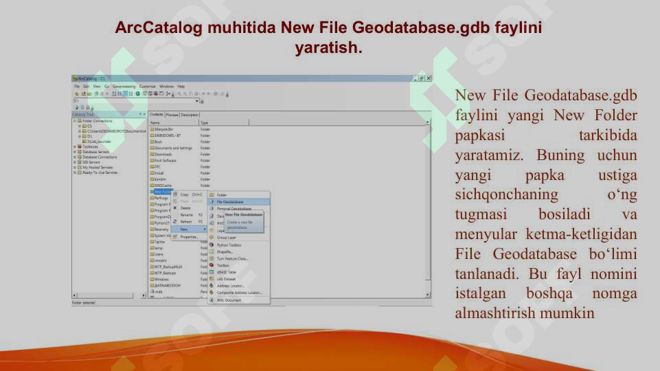This screenshot has height=371, width=660.
Task: Close the Catalog Tree panel
Action: tap(144, 114)
